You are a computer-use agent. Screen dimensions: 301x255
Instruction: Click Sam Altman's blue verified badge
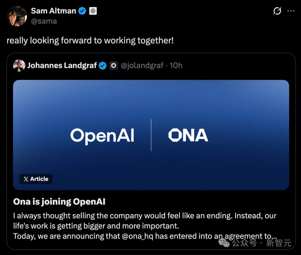pyautogui.click(x=82, y=11)
